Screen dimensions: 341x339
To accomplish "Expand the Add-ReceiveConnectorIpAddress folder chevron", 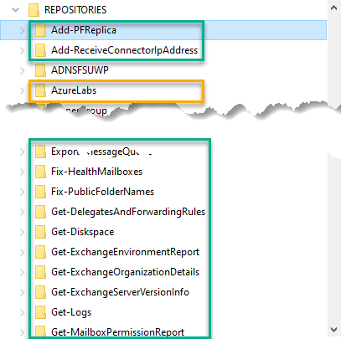I will pos(23,50).
